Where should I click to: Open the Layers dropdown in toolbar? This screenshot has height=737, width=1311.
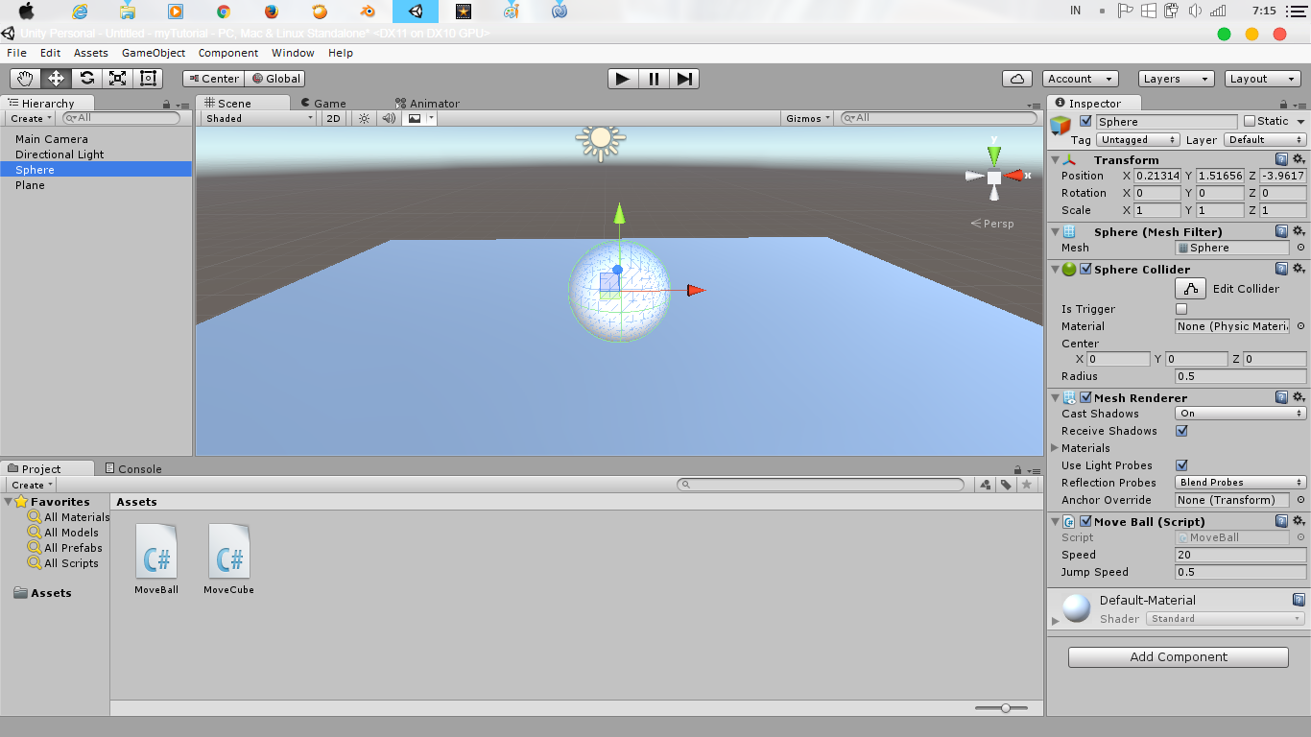click(1176, 78)
